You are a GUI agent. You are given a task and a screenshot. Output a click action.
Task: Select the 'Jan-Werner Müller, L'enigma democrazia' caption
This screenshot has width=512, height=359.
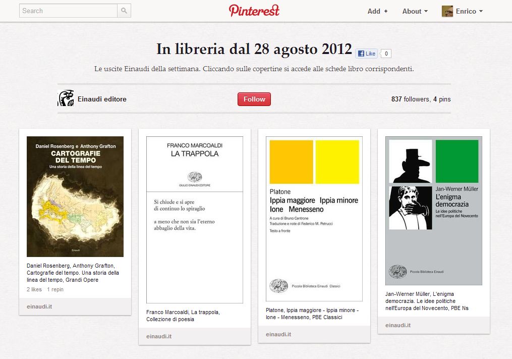click(x=427, y=301)
